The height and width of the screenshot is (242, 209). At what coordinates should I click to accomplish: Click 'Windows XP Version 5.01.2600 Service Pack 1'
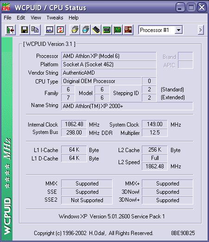click(x=112, y=217)
